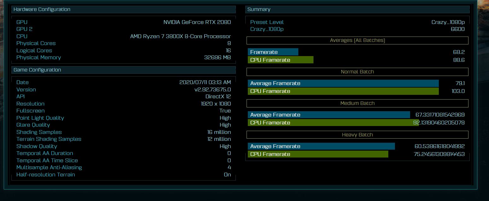
Task: Click the blue Framerate bar under Averages
Action: pyautogui.click(x=273, y=52)
